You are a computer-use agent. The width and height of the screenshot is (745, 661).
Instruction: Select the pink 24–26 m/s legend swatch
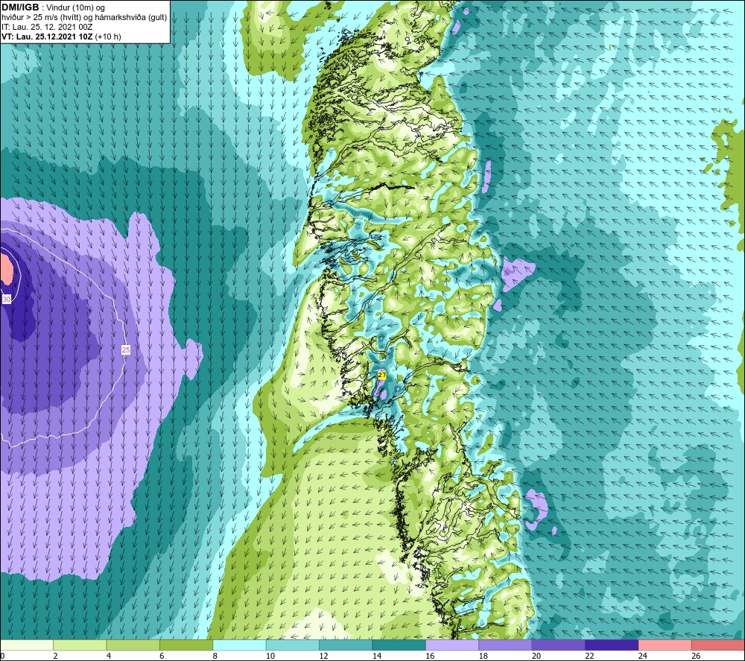coord(665,645)
